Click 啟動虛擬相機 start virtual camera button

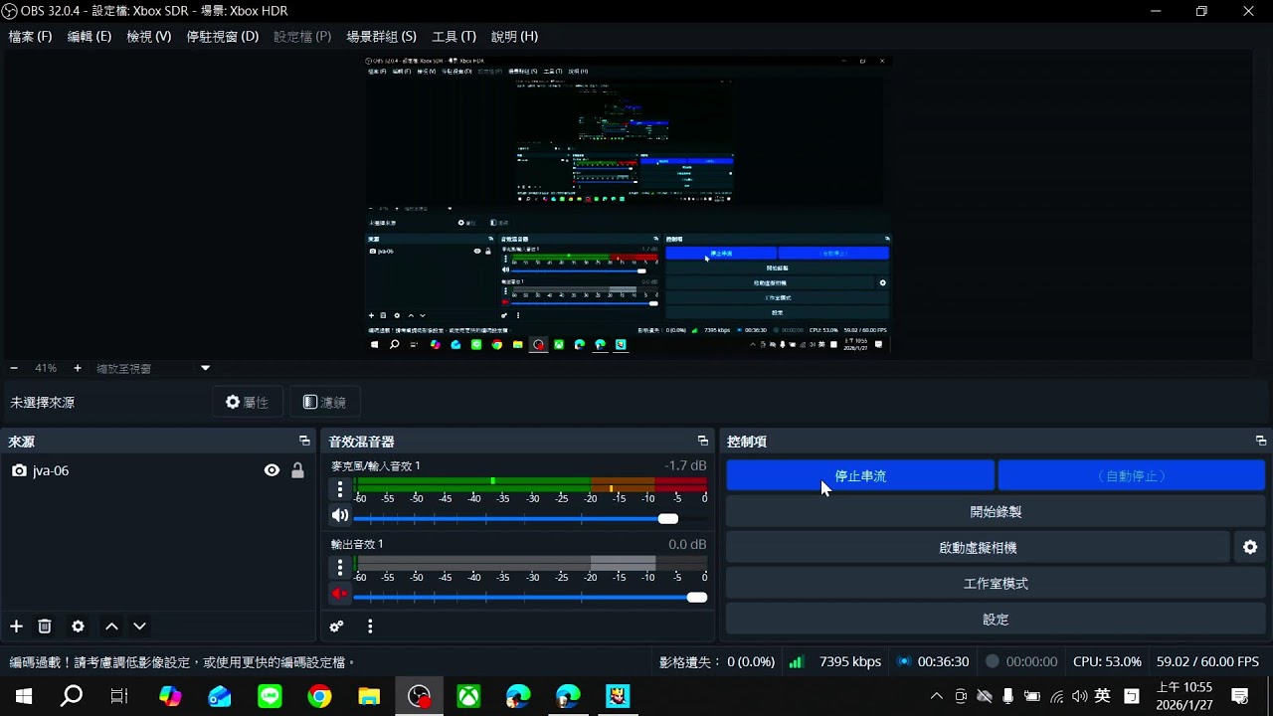pos(978,548)
